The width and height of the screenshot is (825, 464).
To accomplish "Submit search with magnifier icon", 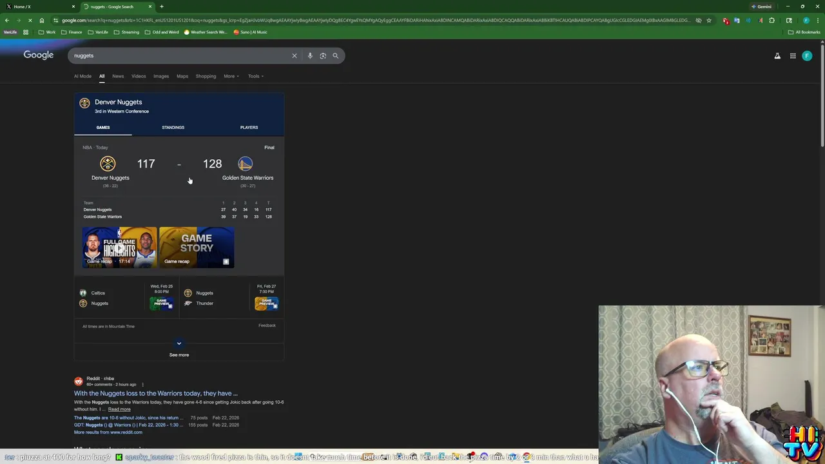I will (x=335, y=55).
